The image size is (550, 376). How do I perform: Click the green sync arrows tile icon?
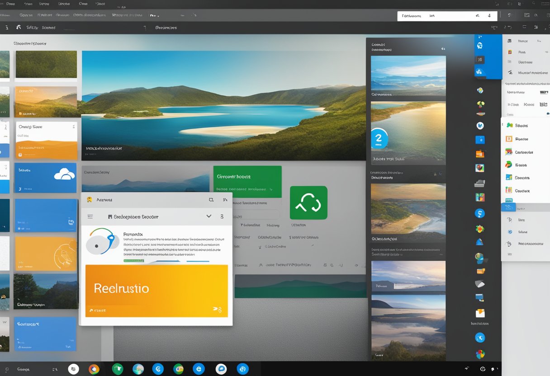click(308, 203)
